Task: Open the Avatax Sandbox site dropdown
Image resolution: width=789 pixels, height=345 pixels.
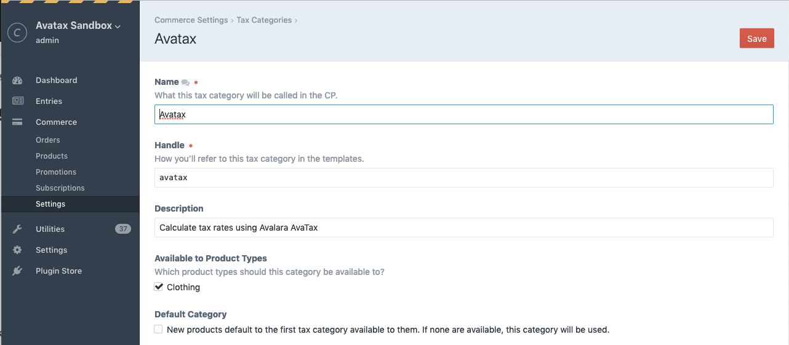Action: (x=78, y=26)
